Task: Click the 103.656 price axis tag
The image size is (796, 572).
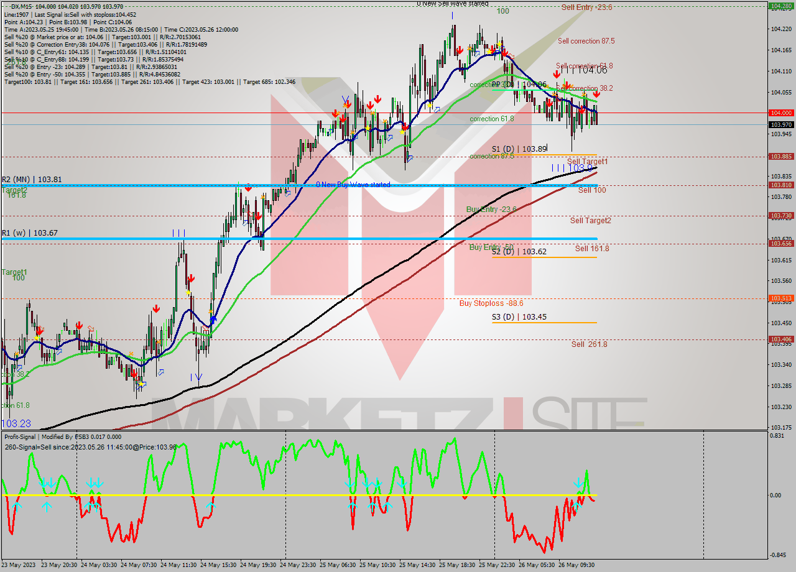Action: pyautogui.click(x=781, y=244)
